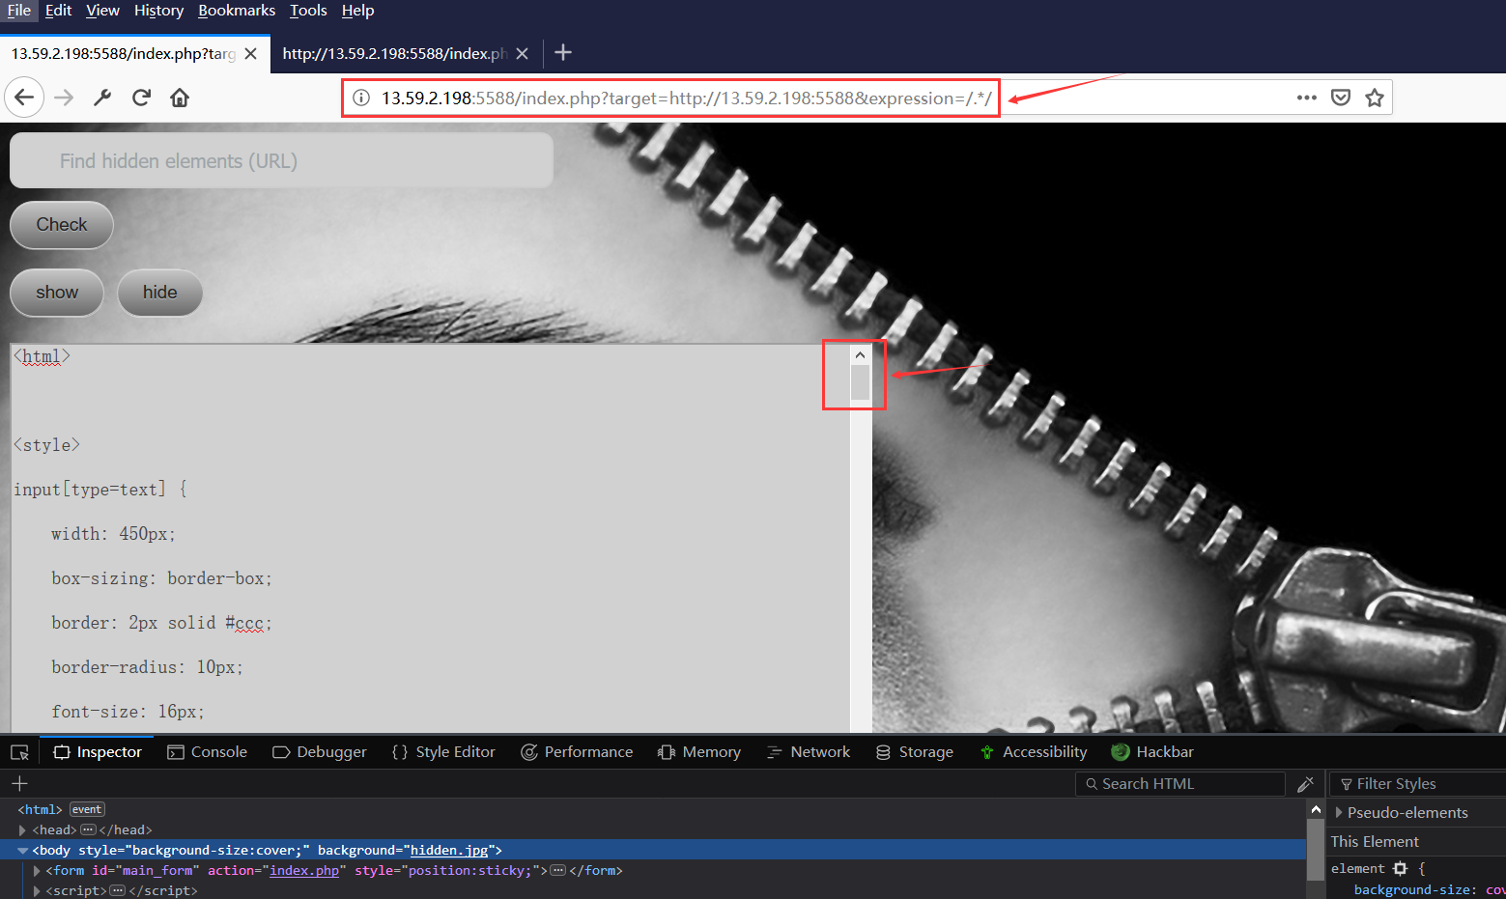Go to the home page icon
The height and width of the screenshot is (899, 1506).
[x=180, y=98]
